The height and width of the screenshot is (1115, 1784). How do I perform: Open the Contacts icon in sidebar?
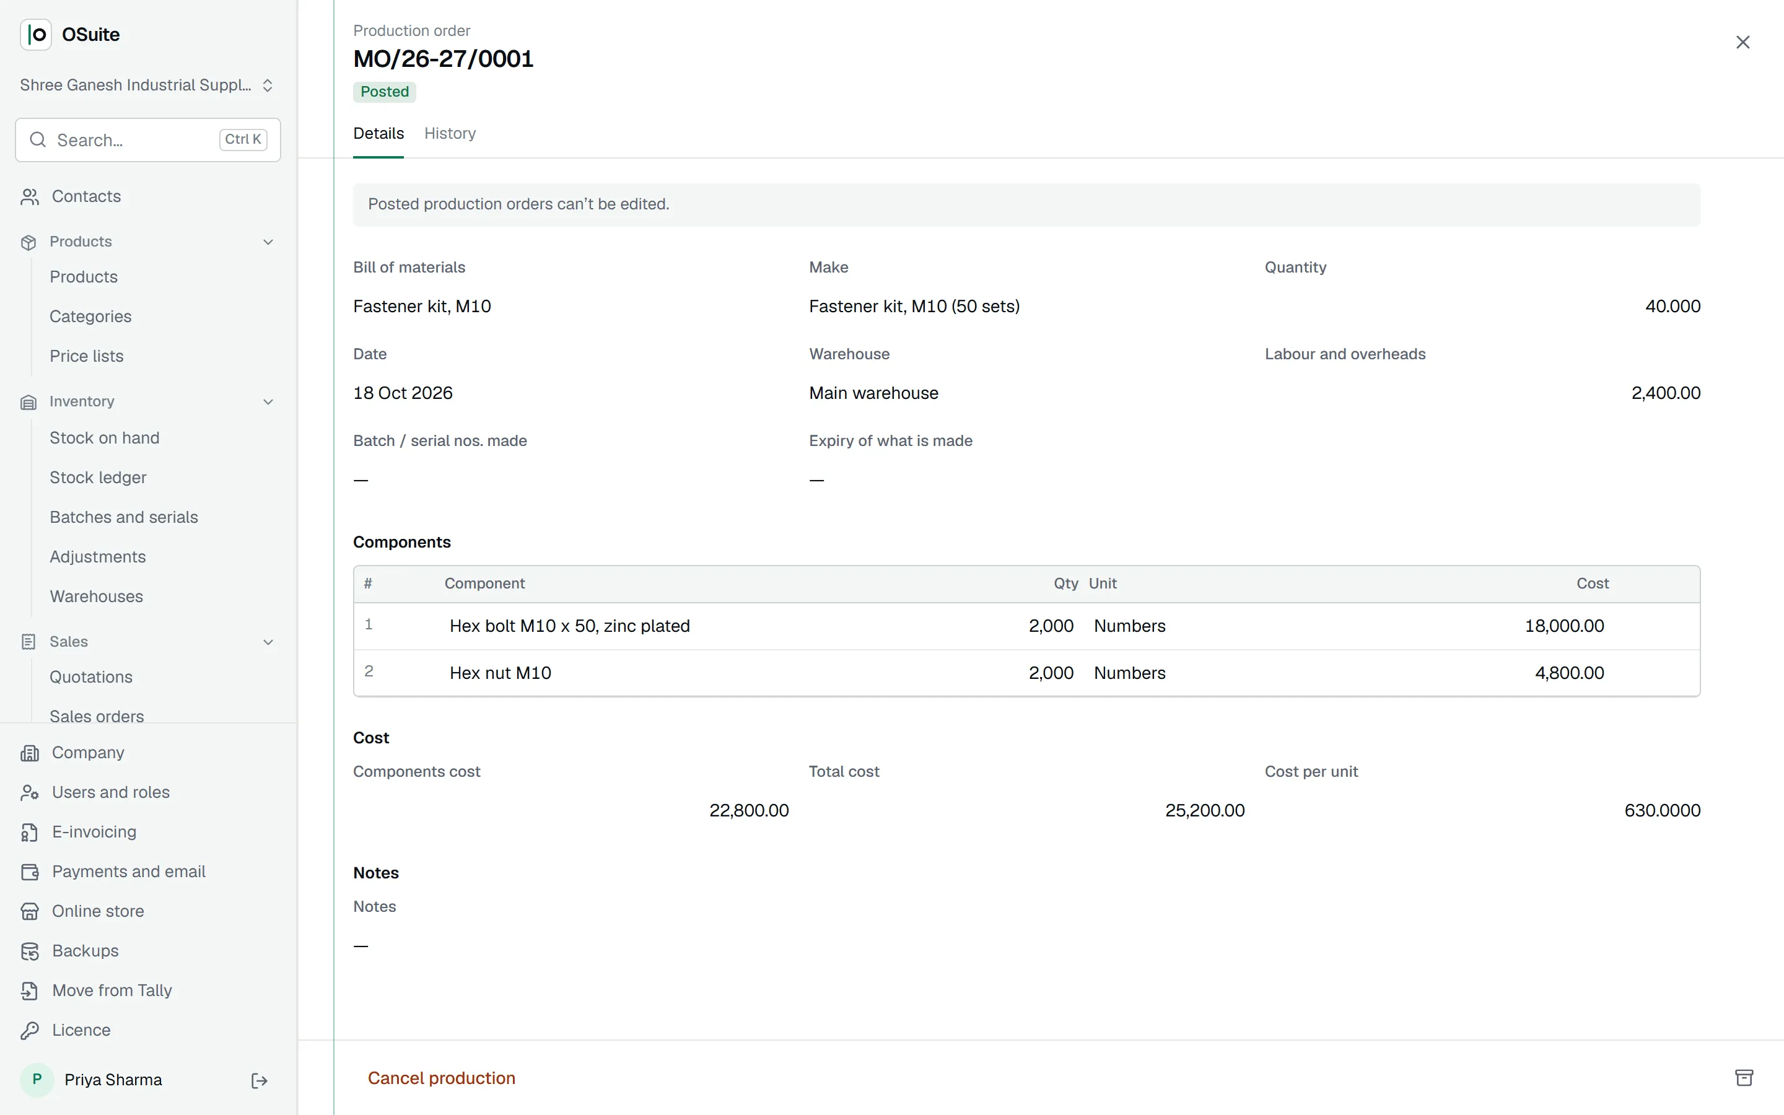[30, 197]
